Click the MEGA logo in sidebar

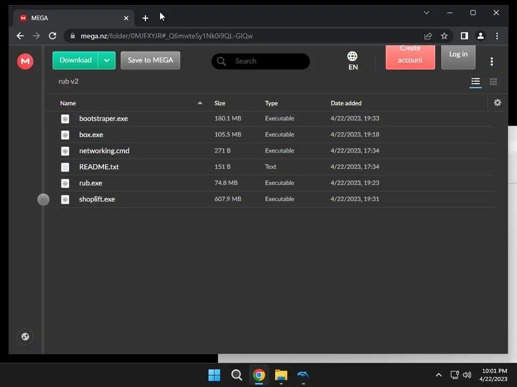(25, 61)
